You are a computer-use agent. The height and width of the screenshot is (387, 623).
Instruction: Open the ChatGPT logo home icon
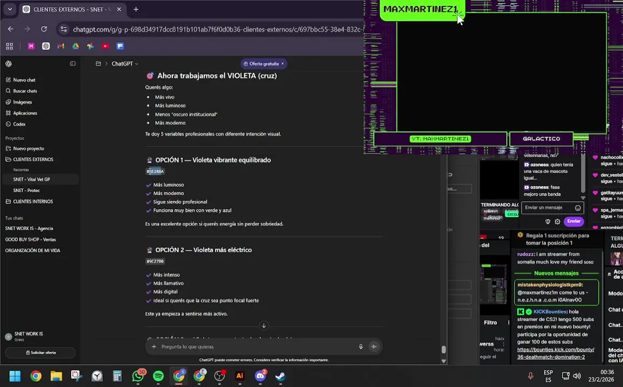(x=9, y=63)
